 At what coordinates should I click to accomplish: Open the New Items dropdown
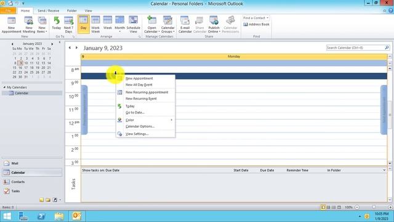(42, 25)
